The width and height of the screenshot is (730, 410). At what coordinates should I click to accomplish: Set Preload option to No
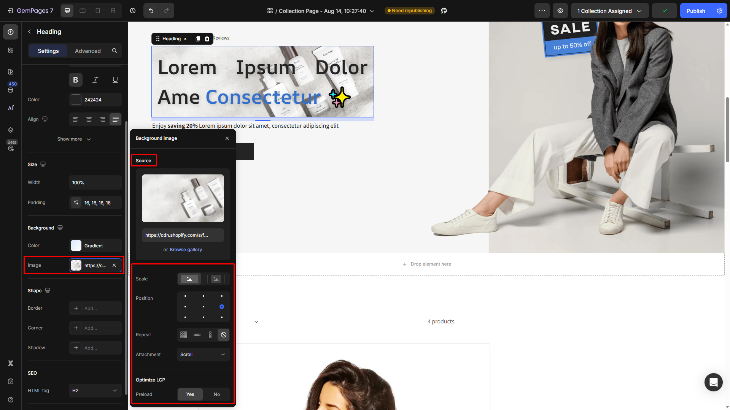(216, 394)
